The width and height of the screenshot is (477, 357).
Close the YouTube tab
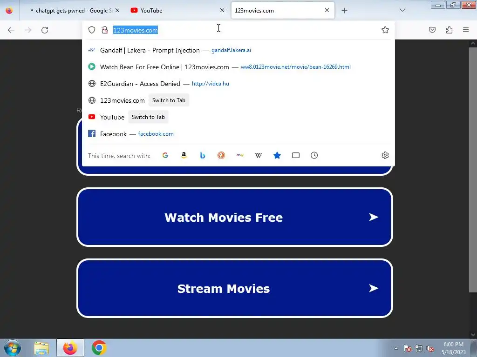222,10
